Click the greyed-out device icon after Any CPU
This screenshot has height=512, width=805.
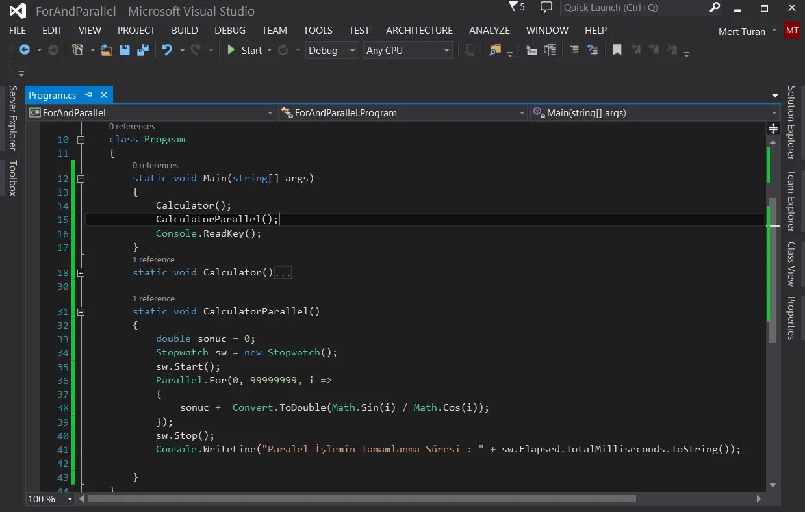point(470,50)
